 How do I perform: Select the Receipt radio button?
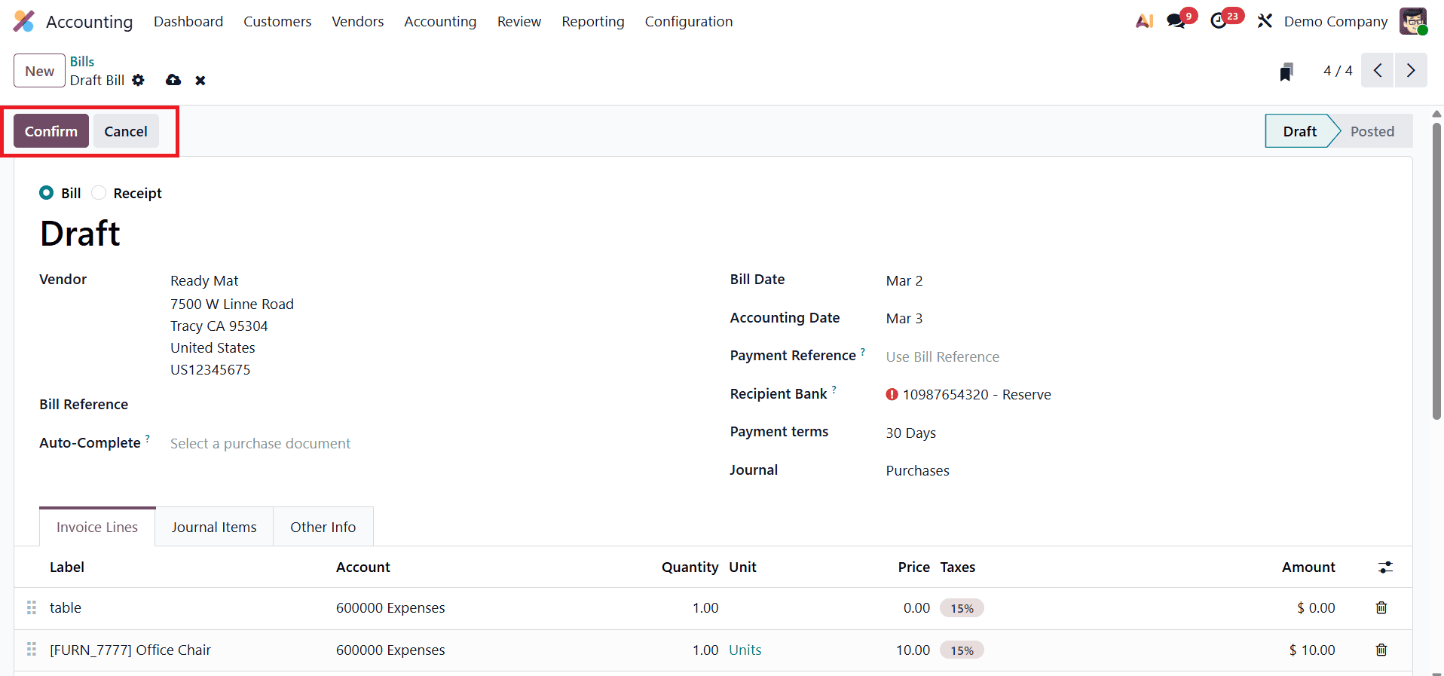tap(99, 193)
